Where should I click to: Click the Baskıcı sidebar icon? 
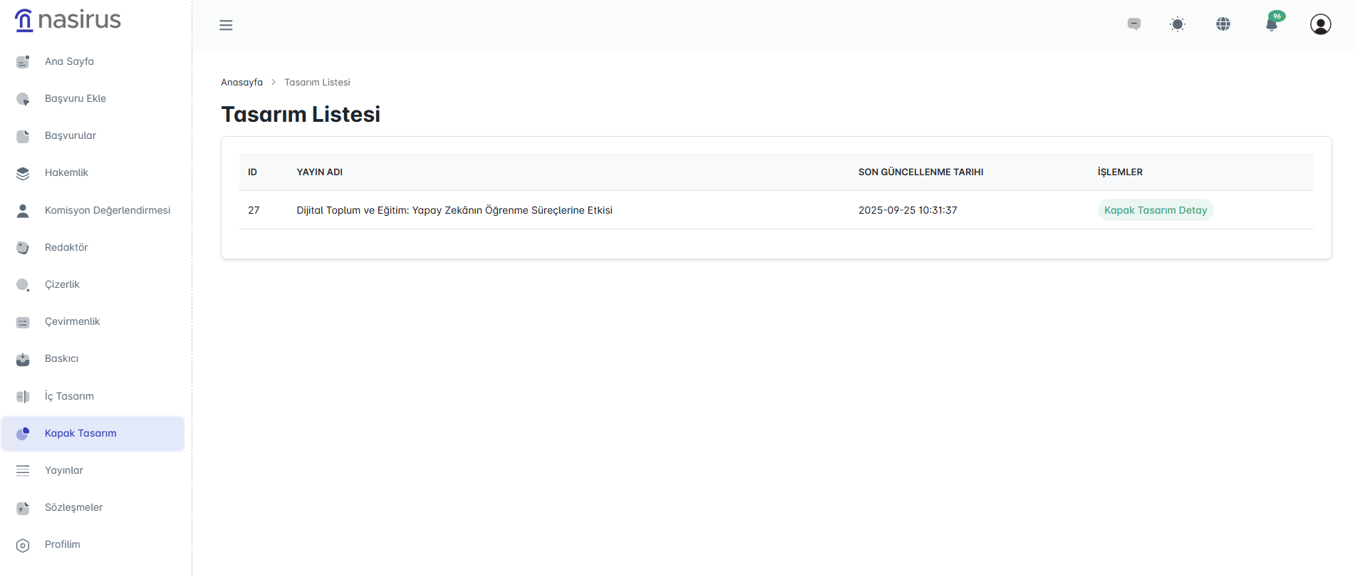tap(23, 359)
